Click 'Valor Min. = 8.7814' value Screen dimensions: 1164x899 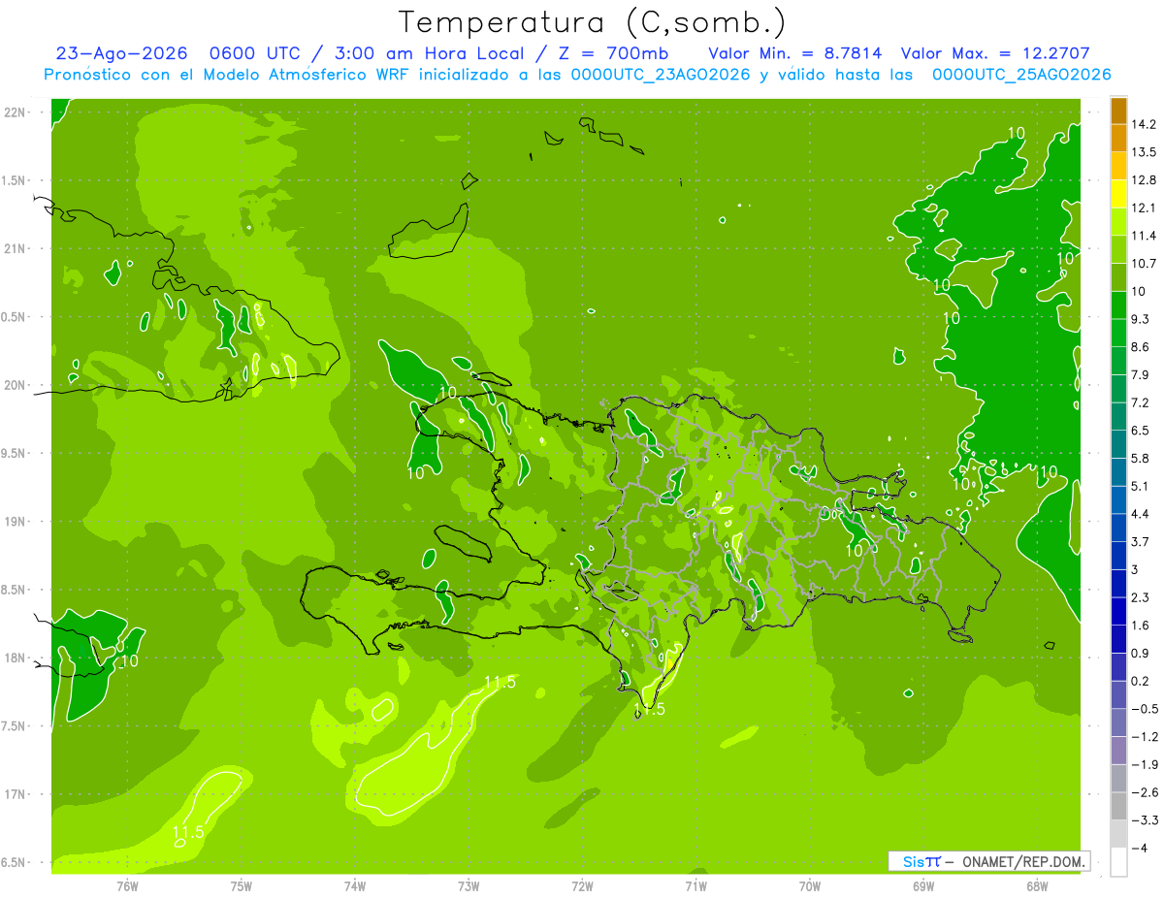(794, 53)
